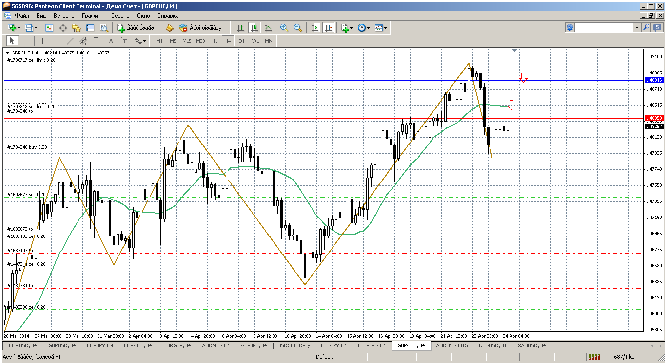The width and height of the screenshot is (667, 363).
Task: Click the D1 timeframe button
Action: (241, 41)
